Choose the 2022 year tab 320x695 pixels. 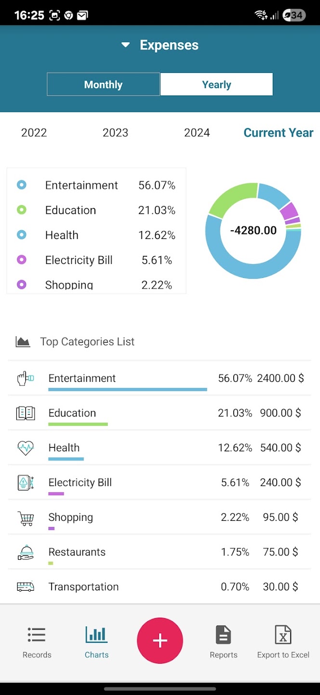point(34,133)
